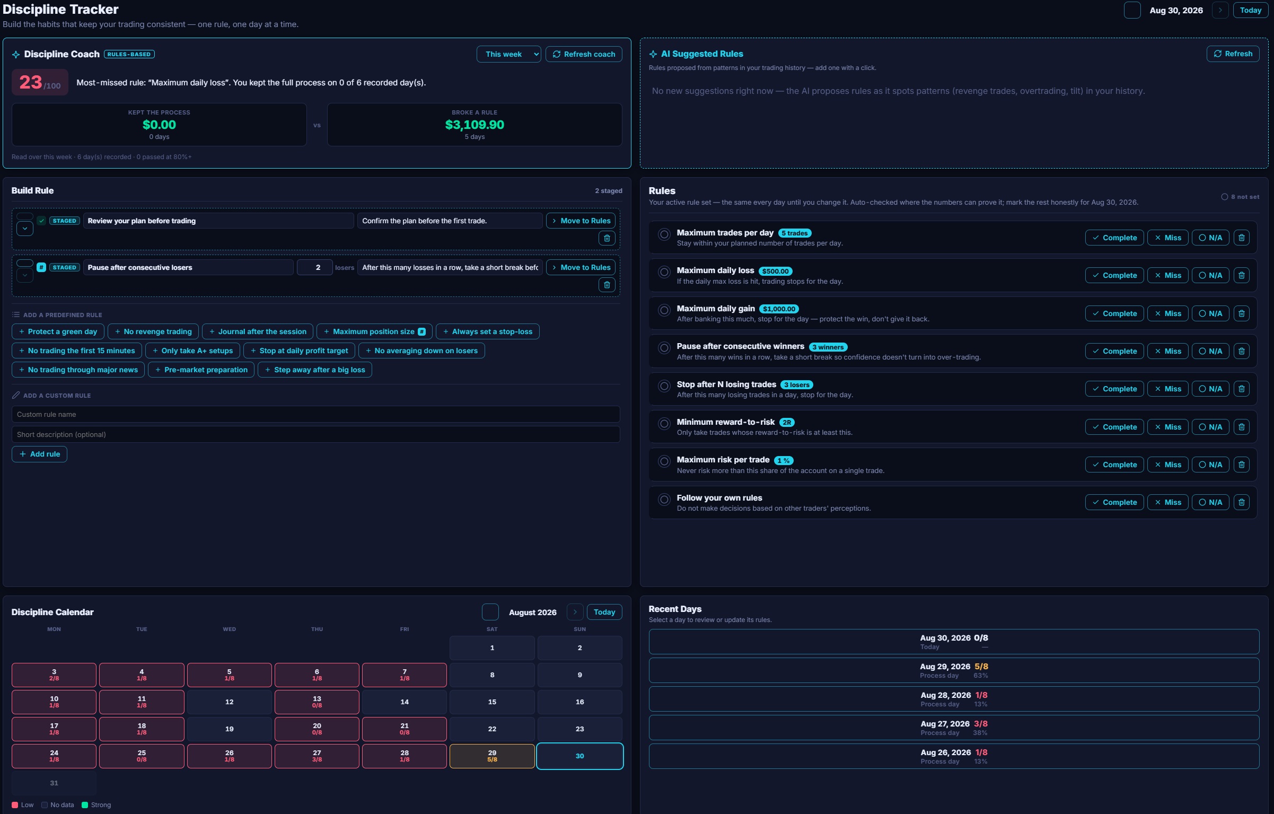
Task: Go to previous day before Aug 30, 2026
Action: (x=1132, y=10)
